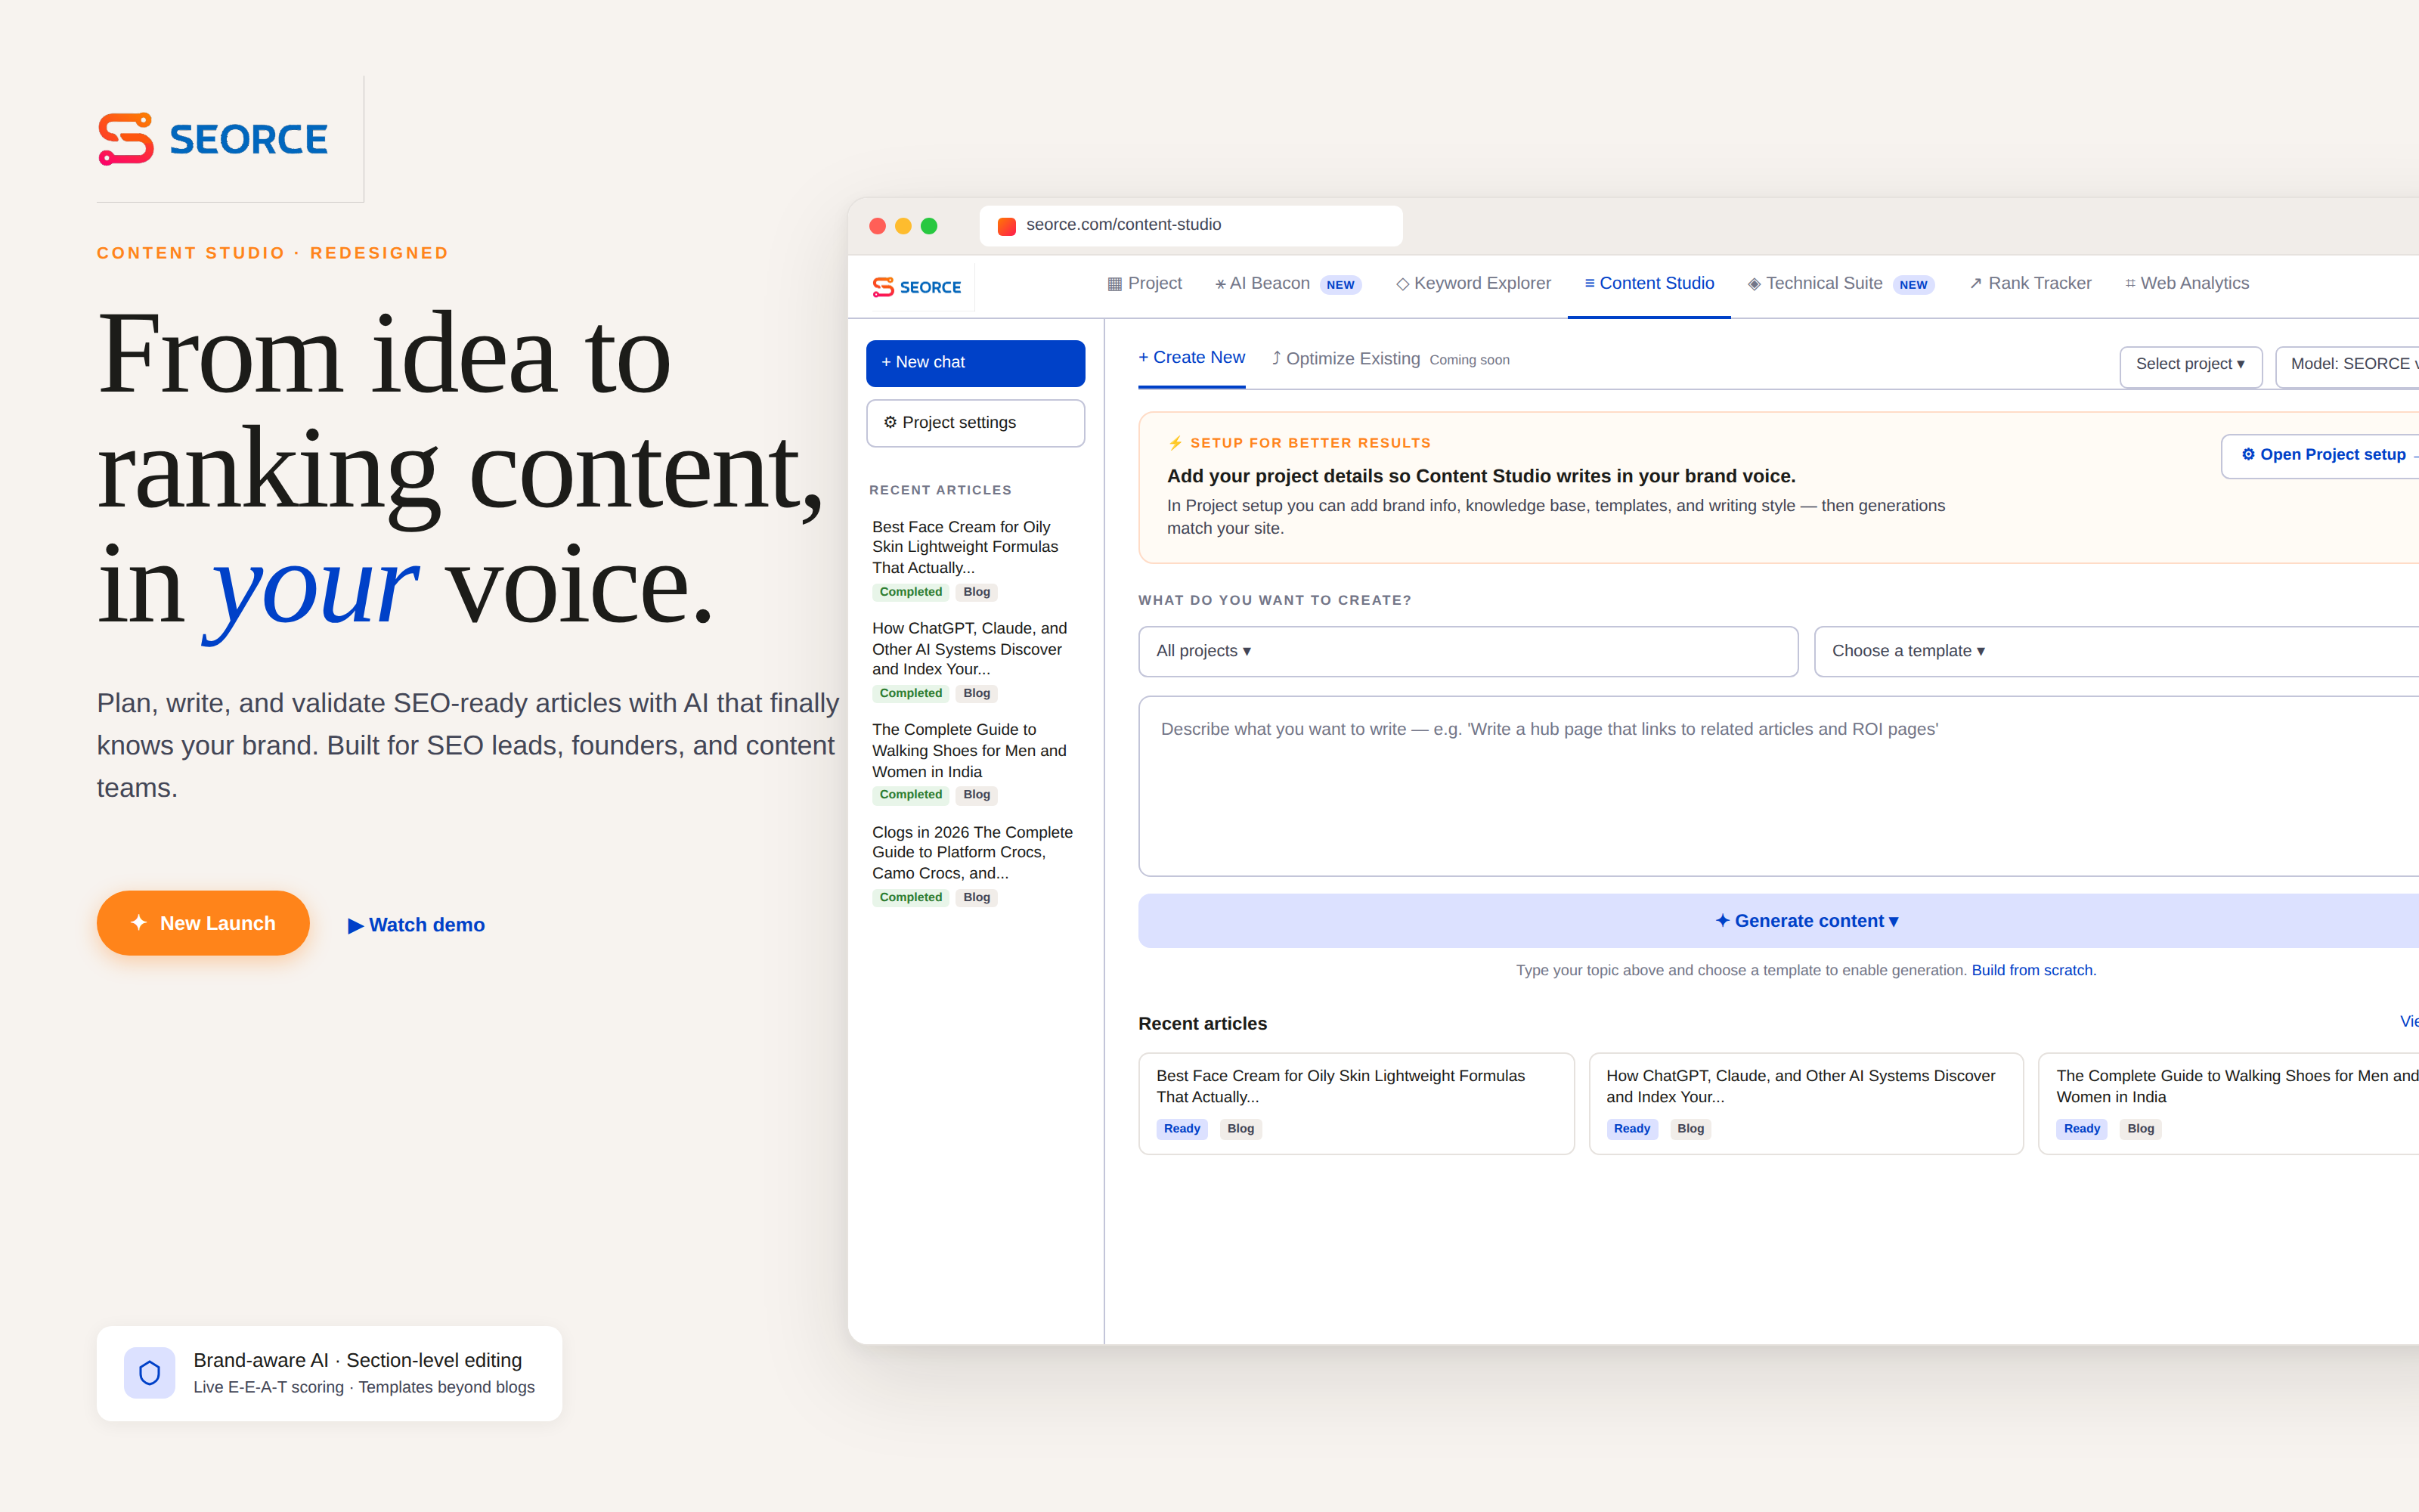The image size is (2419, 1512).
Task: Click the SEORCE logo in the app navbar
Action: (917, 287)
